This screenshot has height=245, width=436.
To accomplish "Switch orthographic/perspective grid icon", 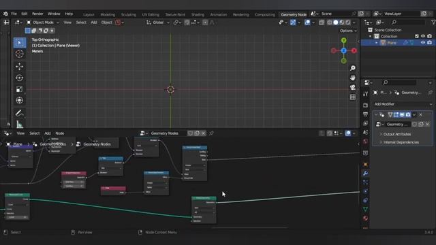I will click(x=353, y=97).
